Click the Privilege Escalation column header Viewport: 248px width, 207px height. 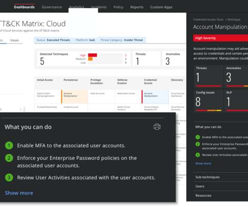pos(97,81)
